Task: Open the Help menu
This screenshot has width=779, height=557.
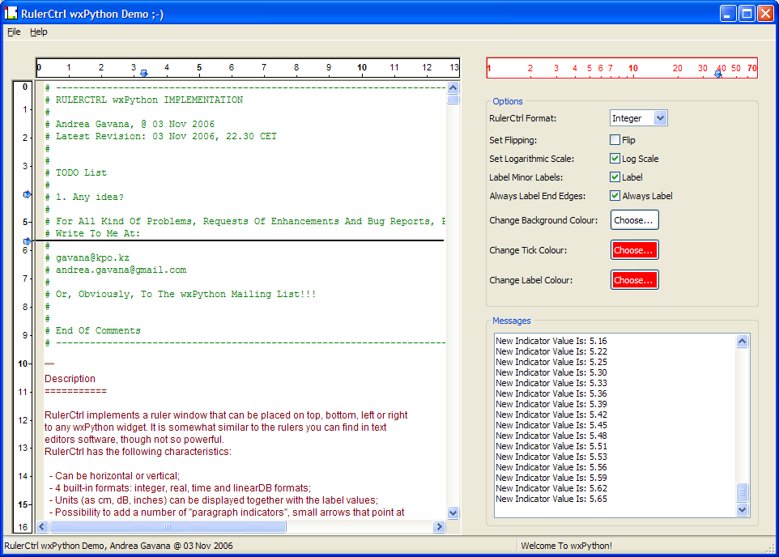Action: [39, 32]
